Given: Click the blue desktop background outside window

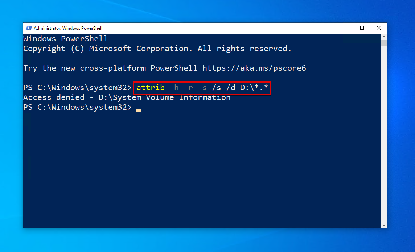Looking at the screenshot, I should coord(206,240).
